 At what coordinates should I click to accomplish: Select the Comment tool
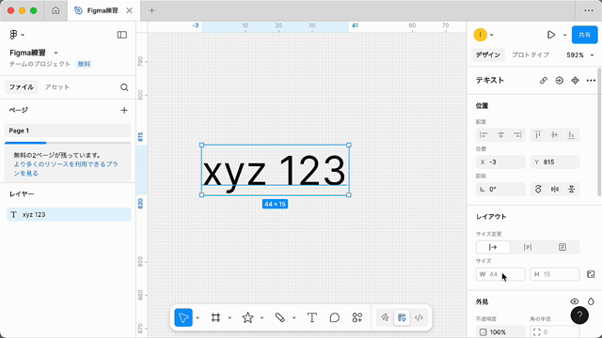pyautogui.click(x=335, y=317)
